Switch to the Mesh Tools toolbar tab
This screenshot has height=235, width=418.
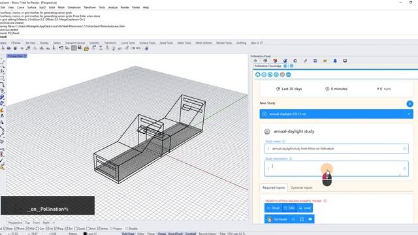(x=184, y=42)
